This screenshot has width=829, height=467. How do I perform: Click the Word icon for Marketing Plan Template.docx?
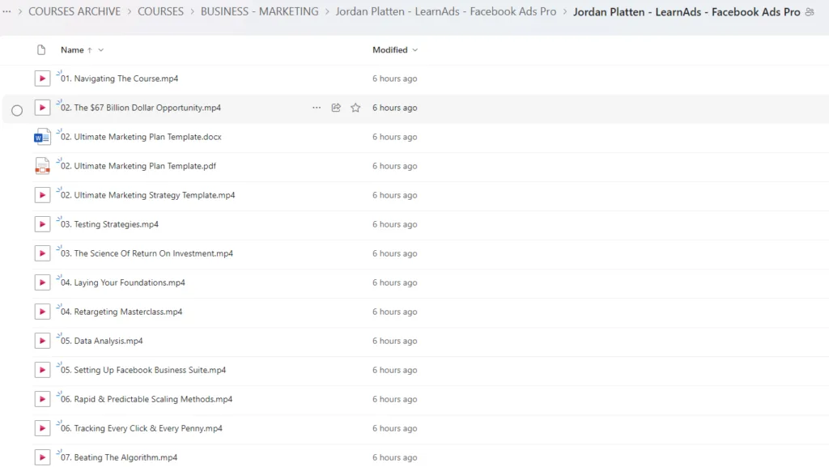42,137
